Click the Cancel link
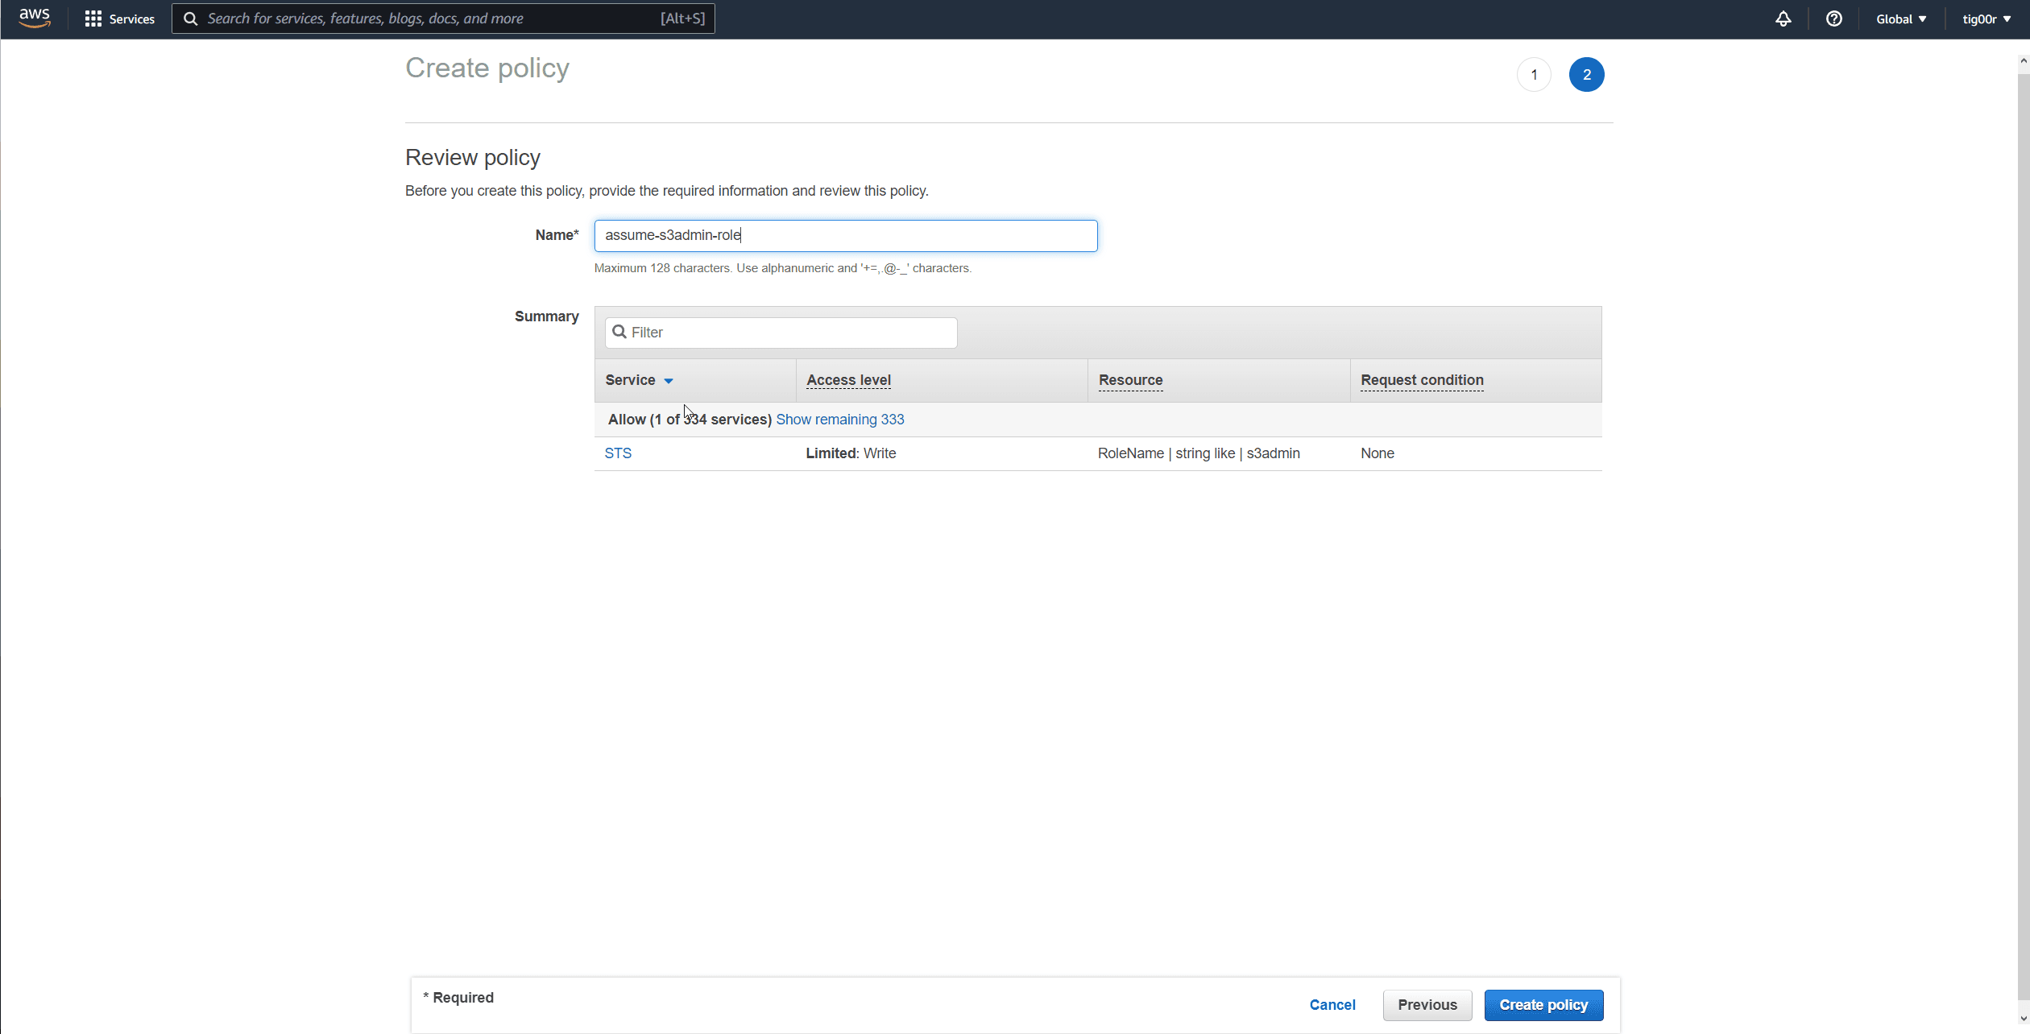 tap(1332, 1004)
